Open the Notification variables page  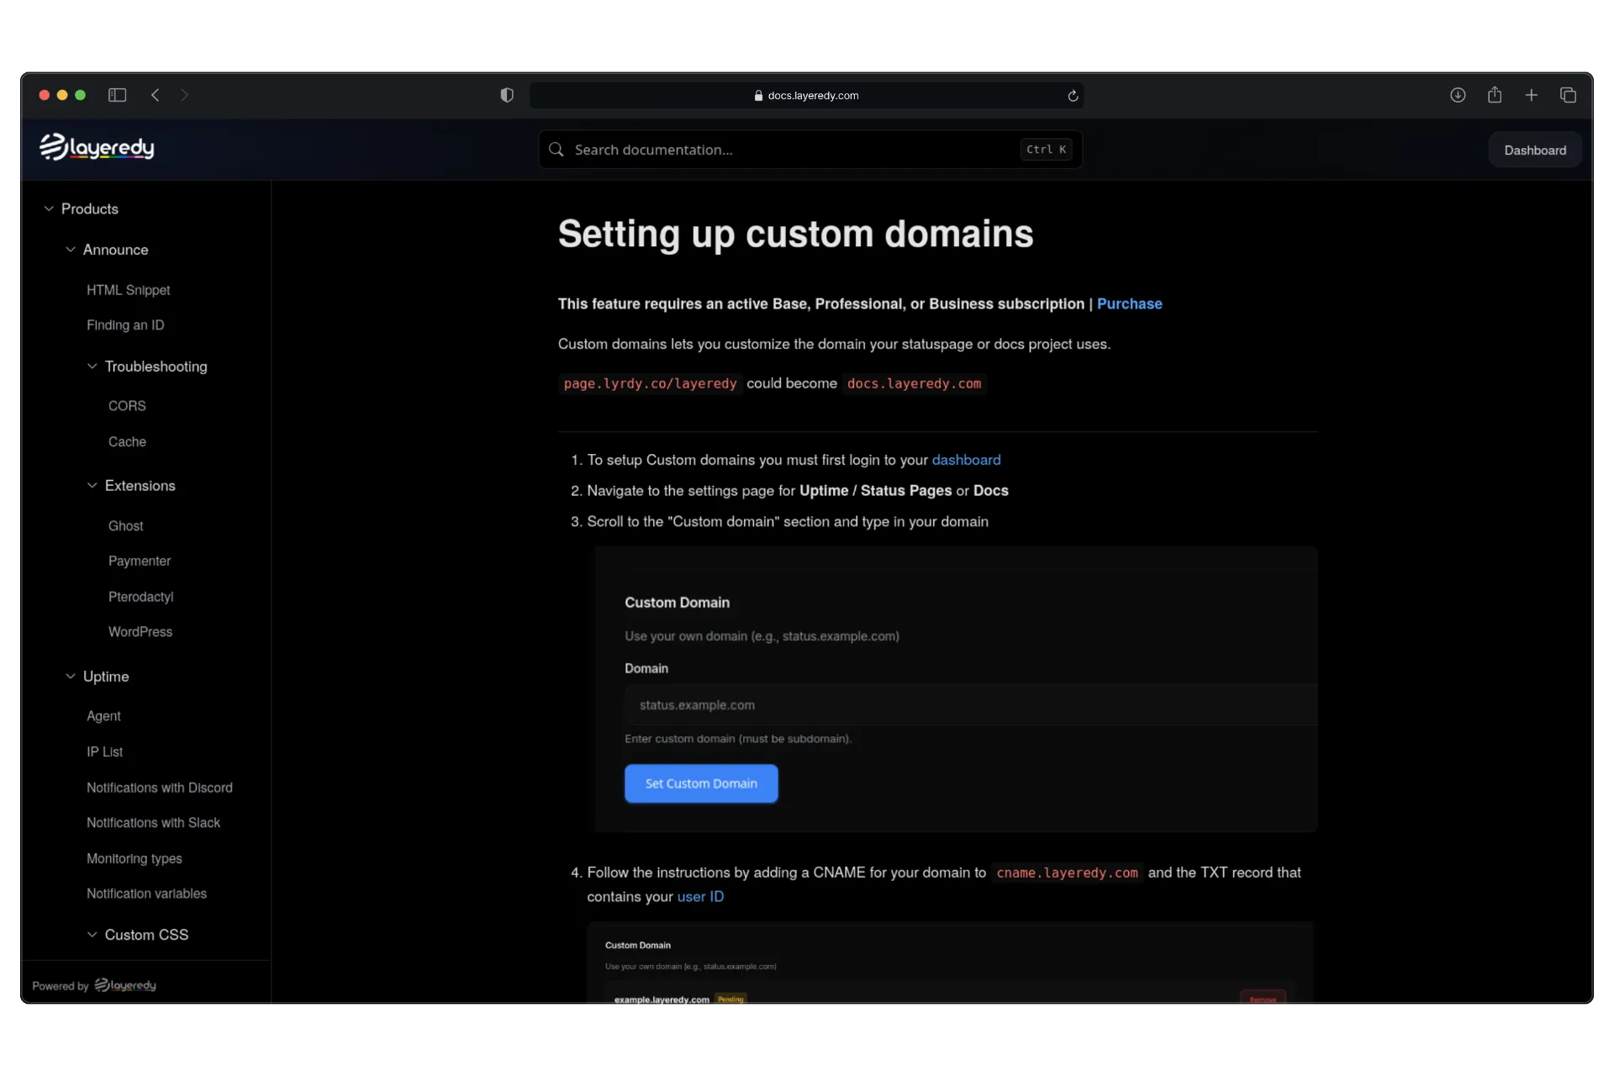pos(146,894)
